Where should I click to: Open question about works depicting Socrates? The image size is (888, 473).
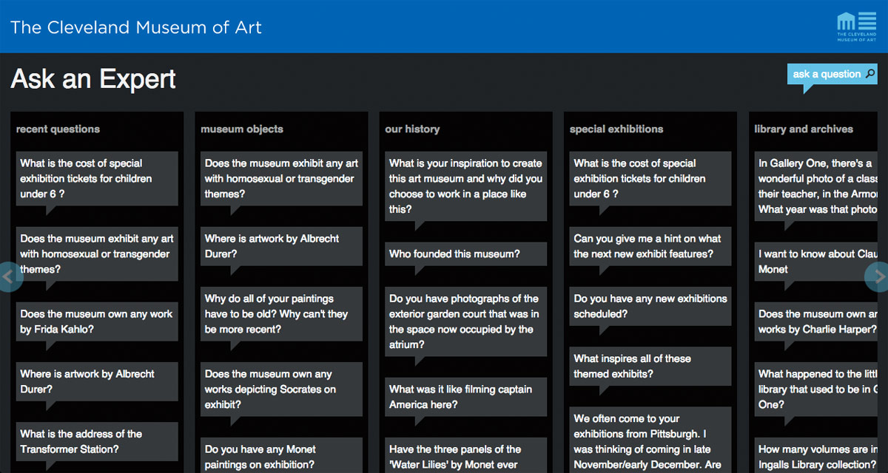click(281, 389)
